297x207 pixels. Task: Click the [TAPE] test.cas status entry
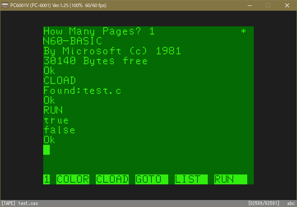[20, 203]
